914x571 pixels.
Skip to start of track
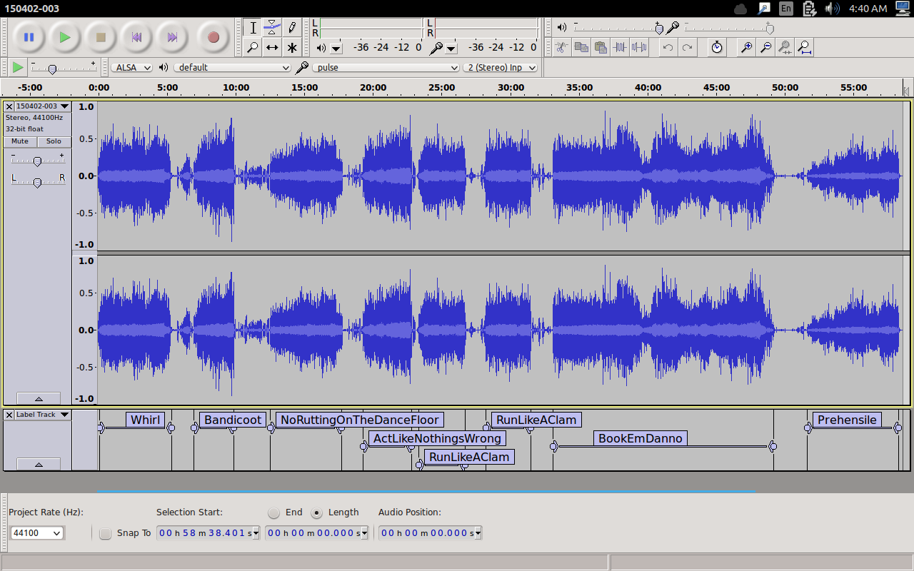[136, 37]
